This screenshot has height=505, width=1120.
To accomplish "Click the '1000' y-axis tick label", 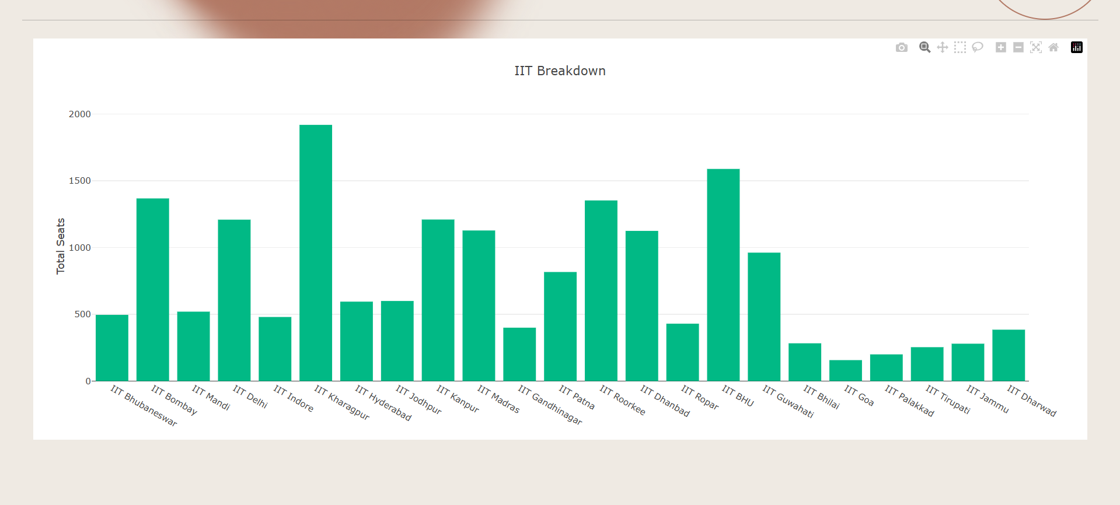I will tap(80, 248).
